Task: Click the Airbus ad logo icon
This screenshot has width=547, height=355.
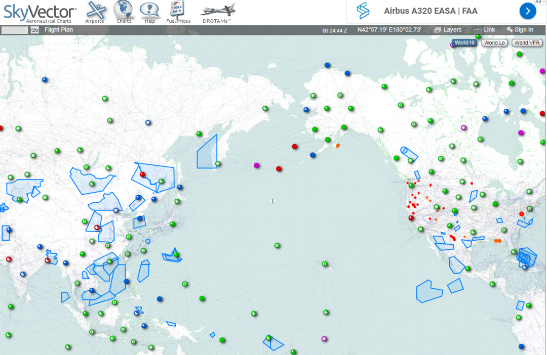Action: coord(363,11)
